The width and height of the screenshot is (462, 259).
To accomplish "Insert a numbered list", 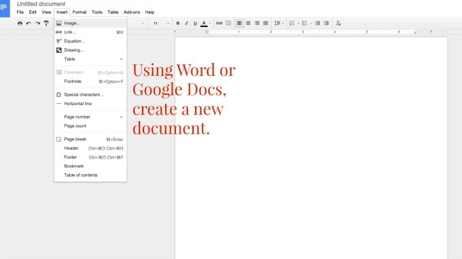I will point(291,23).
